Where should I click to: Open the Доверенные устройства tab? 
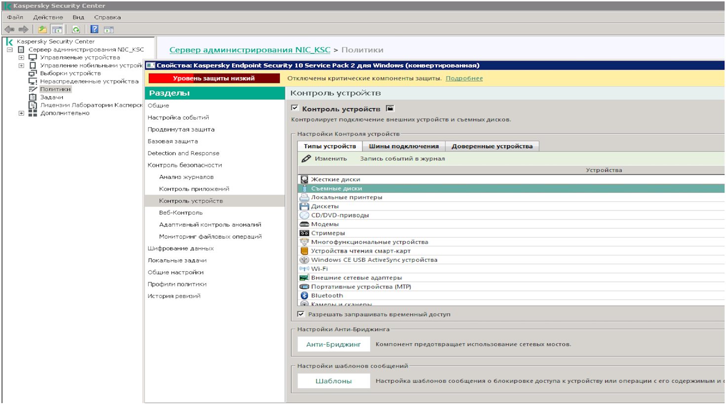coord(492,146)
